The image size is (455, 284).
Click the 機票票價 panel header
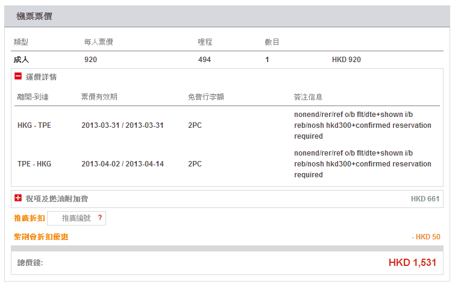point(34,16)
